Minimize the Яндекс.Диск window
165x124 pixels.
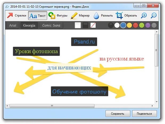tap(137, 6)
